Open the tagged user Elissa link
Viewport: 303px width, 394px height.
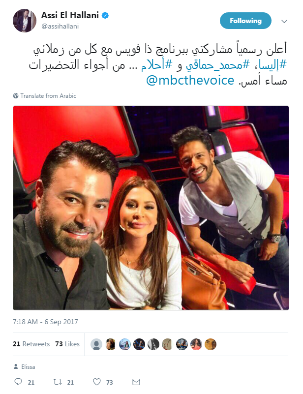[x=28, y=367]
